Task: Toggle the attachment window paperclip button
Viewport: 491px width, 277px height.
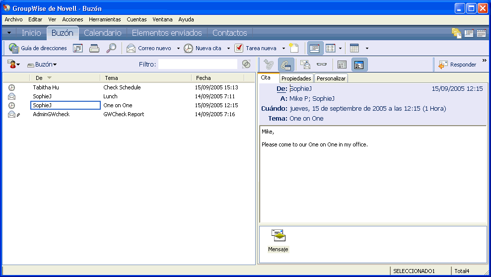Action: pos(286,65)
